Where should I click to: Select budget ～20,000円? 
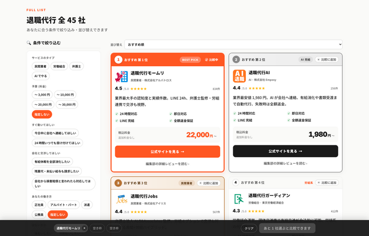coord(43,105)
